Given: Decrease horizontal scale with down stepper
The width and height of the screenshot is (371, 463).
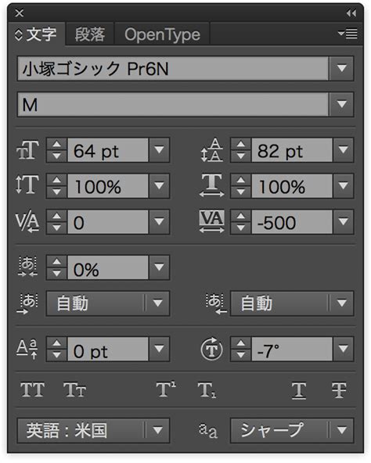Looking at the screenshot, I should pos(240,192).
